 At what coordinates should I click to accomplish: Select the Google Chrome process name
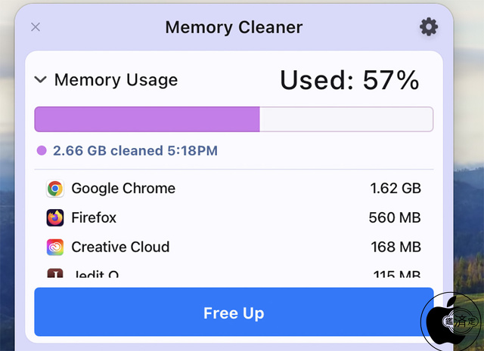(123, 189)
